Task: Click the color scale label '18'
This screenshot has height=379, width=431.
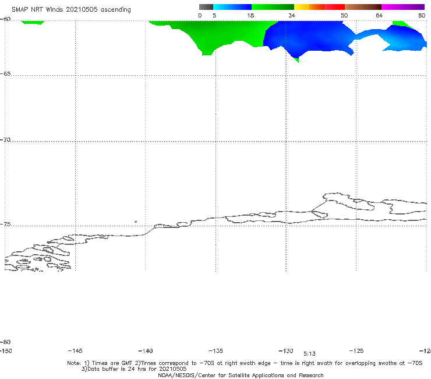Action: [x=250, y=15]
